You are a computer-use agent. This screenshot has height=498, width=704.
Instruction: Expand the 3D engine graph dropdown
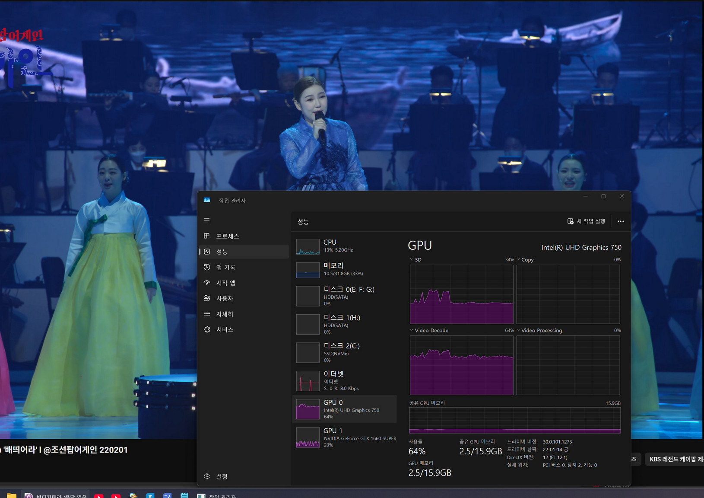(415, 260)
